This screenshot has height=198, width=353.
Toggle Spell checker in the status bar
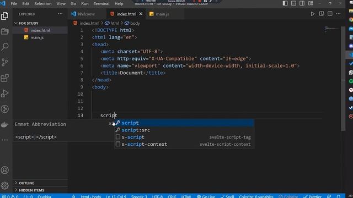tap(227, 196)
